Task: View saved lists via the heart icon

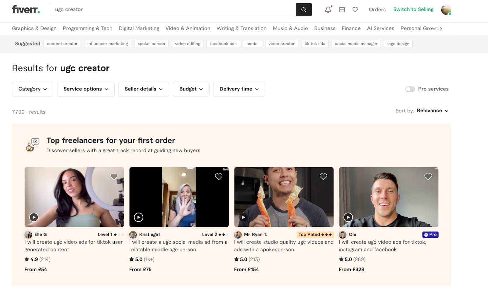Action: [355, 9]
